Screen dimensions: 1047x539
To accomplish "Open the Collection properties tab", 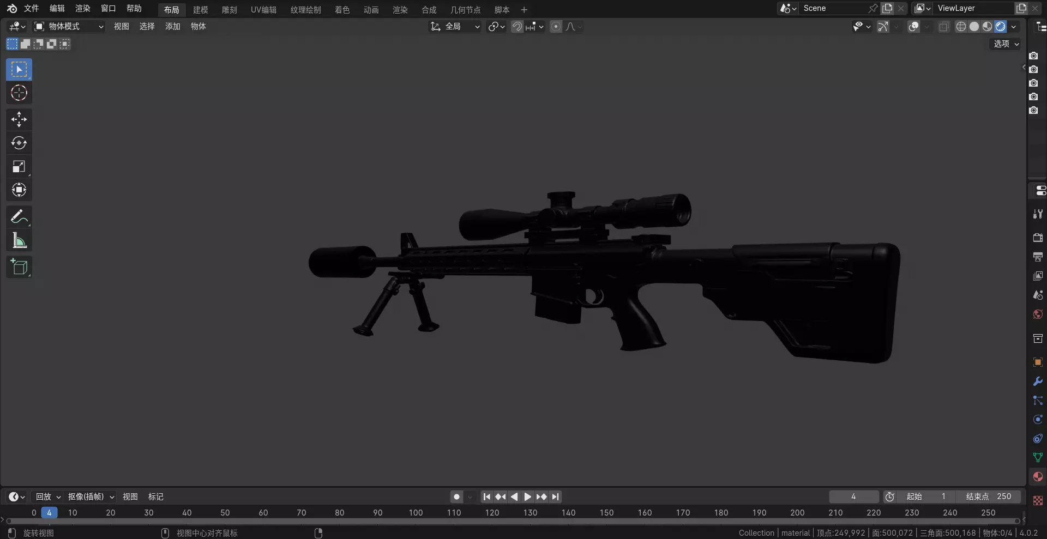I will [x=1038, y=338].
